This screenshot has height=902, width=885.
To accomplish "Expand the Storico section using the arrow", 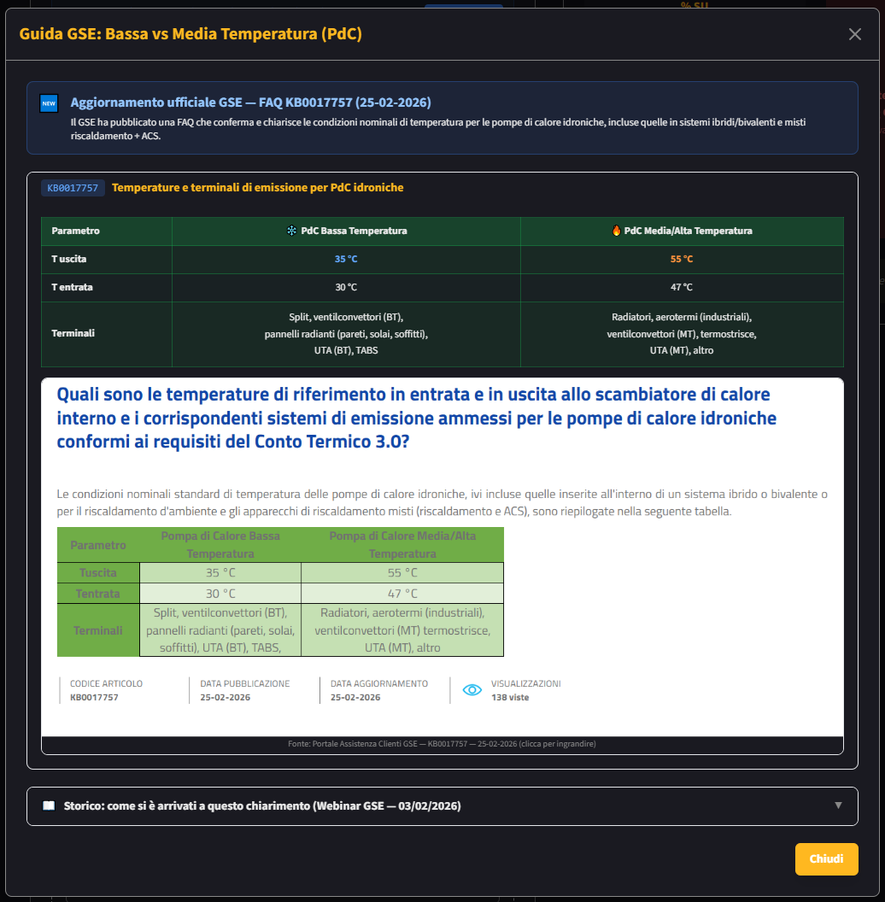I will 838,805.
